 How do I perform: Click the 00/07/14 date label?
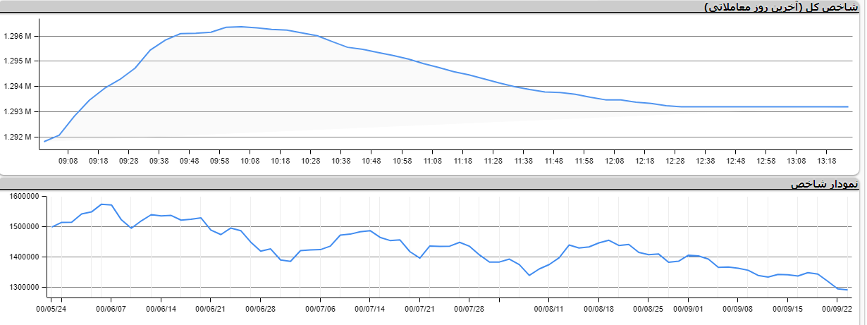[x=369, y=308]
